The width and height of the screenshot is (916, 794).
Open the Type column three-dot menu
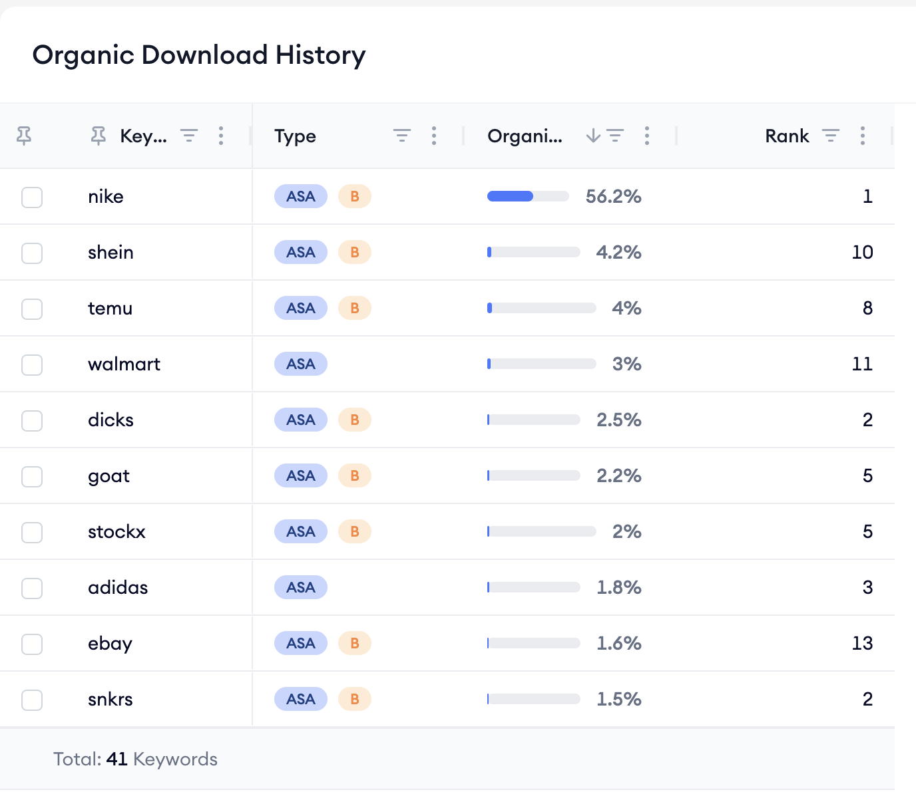(x=434, y=136)
